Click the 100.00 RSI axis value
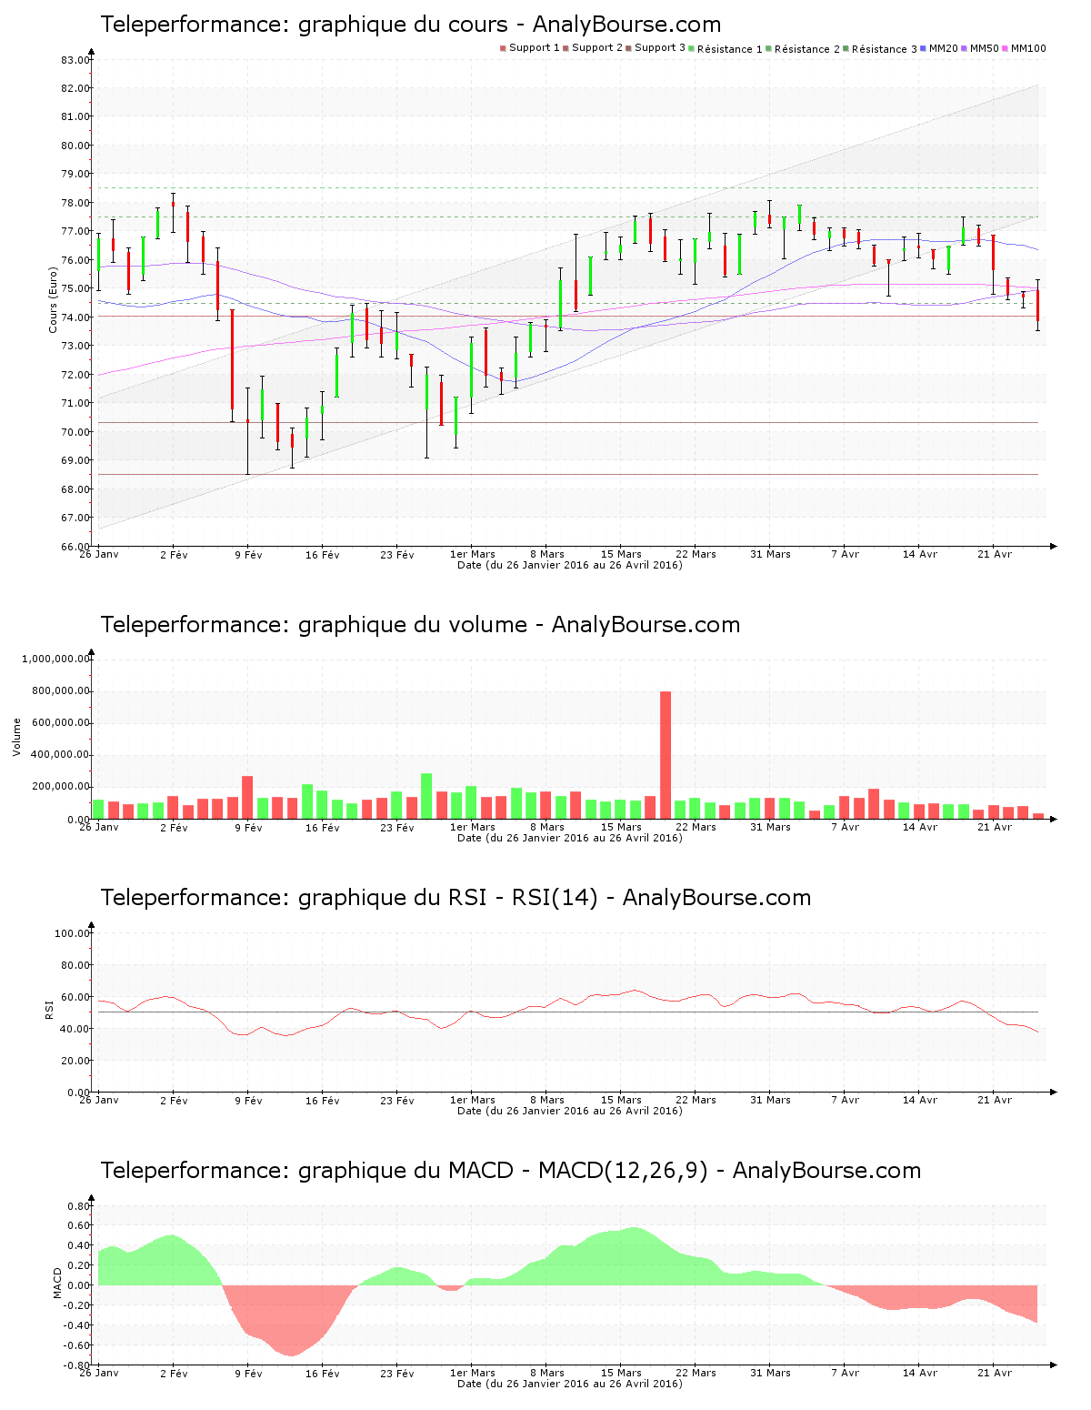The width and height of the screenshot is (1091, 1410). tap(72, 933)
